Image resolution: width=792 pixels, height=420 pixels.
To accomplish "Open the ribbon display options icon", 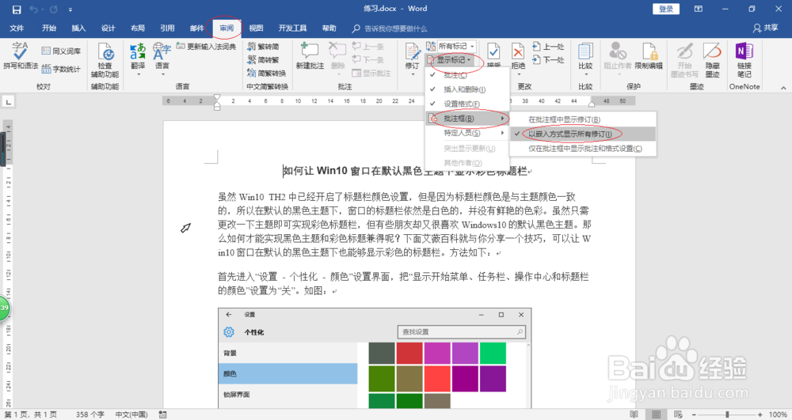I will [698, 9].
